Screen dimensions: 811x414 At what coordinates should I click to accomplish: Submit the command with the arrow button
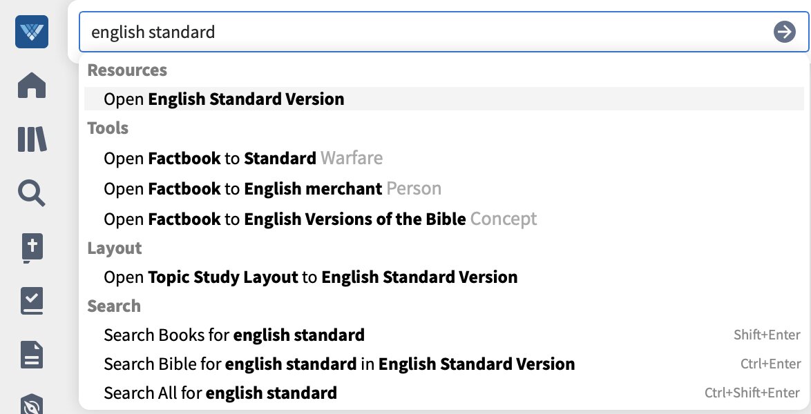pyautogui.click(x=784, y=32)
